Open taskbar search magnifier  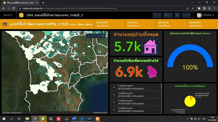point(12,119)
